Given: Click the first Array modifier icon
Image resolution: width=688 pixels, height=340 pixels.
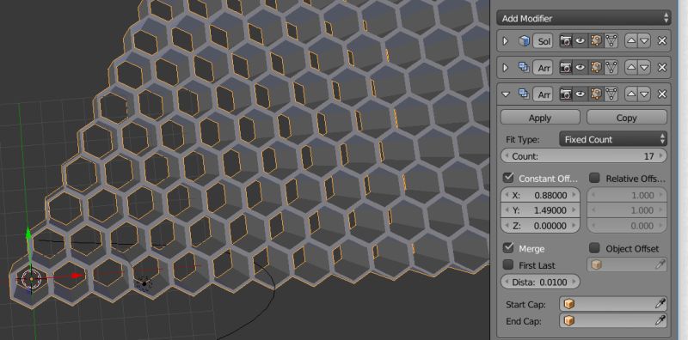Looking at the screenshot, I should (x=524, y=68).
